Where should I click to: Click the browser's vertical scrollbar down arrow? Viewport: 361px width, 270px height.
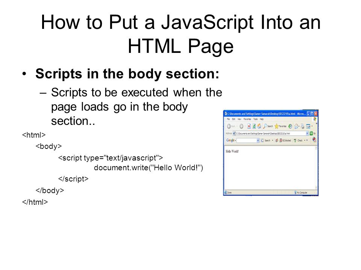pos(316,187)
